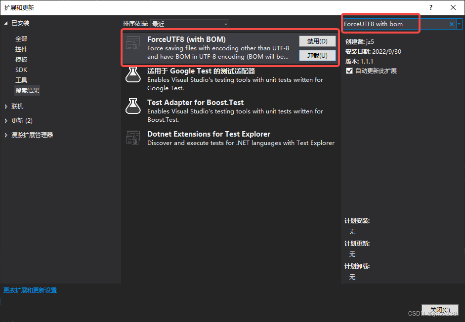Select the 控件 category
Screen dimensions: 465x322
21,49
